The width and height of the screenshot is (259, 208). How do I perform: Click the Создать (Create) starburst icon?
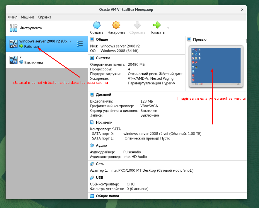pyautogui.click(x=97, y=25)
